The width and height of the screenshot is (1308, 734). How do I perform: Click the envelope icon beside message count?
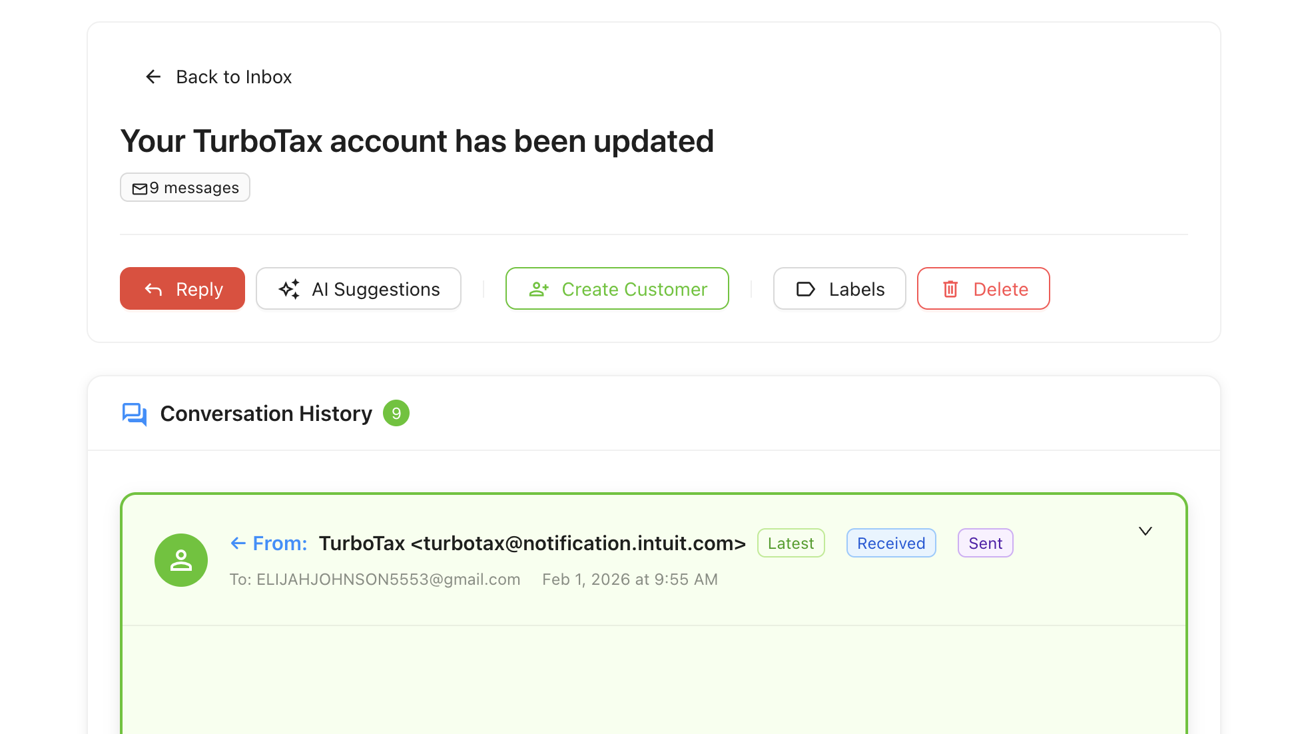pos(140,189)
